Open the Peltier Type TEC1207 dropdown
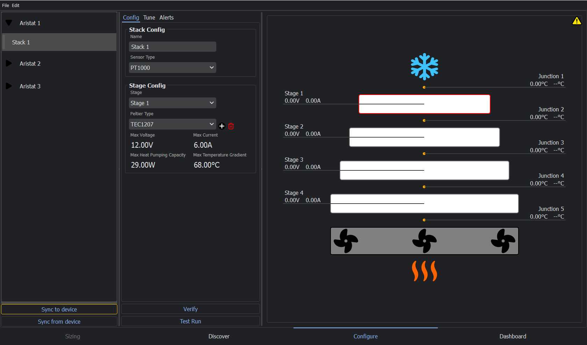 (172, 124)
